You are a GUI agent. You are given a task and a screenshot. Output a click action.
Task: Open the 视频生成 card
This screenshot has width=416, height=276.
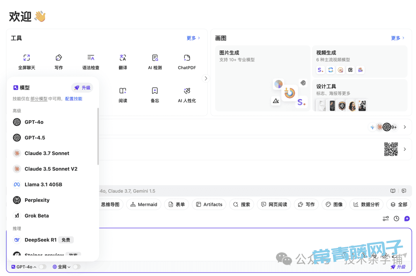(359, 62)
